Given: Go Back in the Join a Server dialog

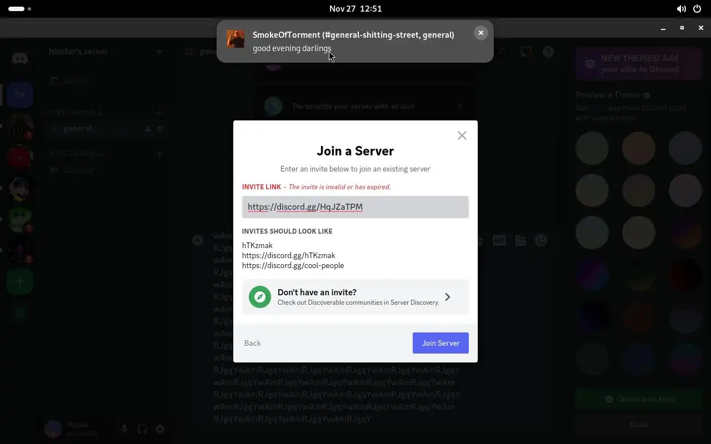Looking at the screenshot, I should 252,343.
